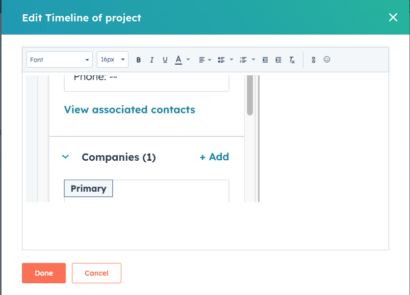Increase the text indent
The height and width of the screenshot is (295, 410).
click(278, 60)
